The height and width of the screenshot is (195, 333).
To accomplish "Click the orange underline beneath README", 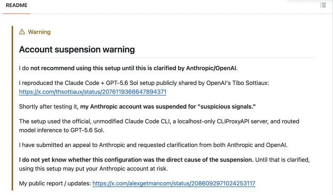I will pos(16,14).
